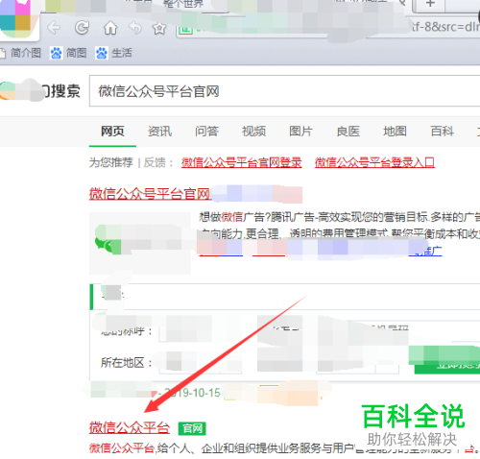Click the green 官网 badge
The image size is (480, 459).
(x=192, y=428)
